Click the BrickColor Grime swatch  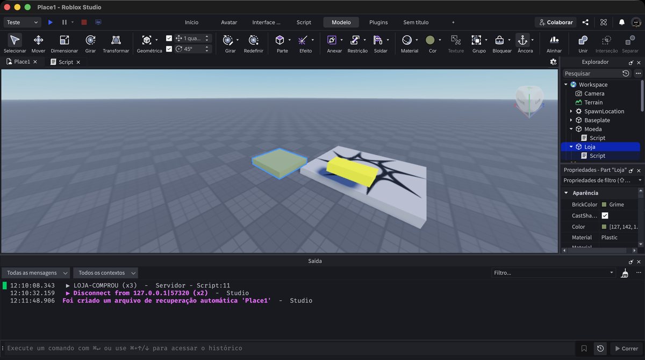coord(604,205)
